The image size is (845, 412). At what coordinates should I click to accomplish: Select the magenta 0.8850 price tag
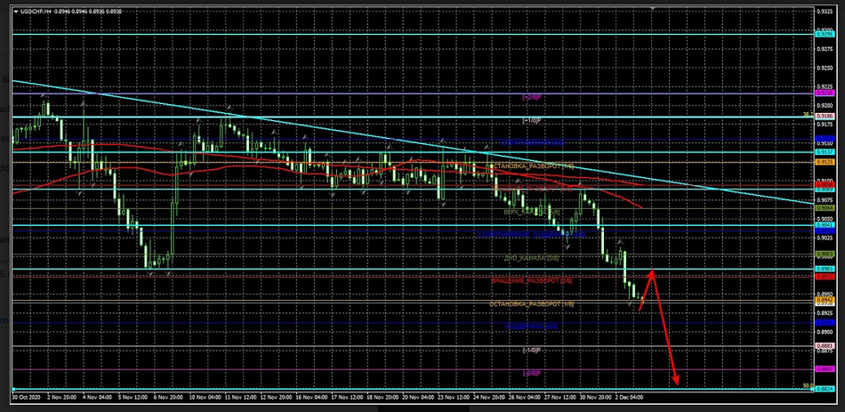point(825,368)
